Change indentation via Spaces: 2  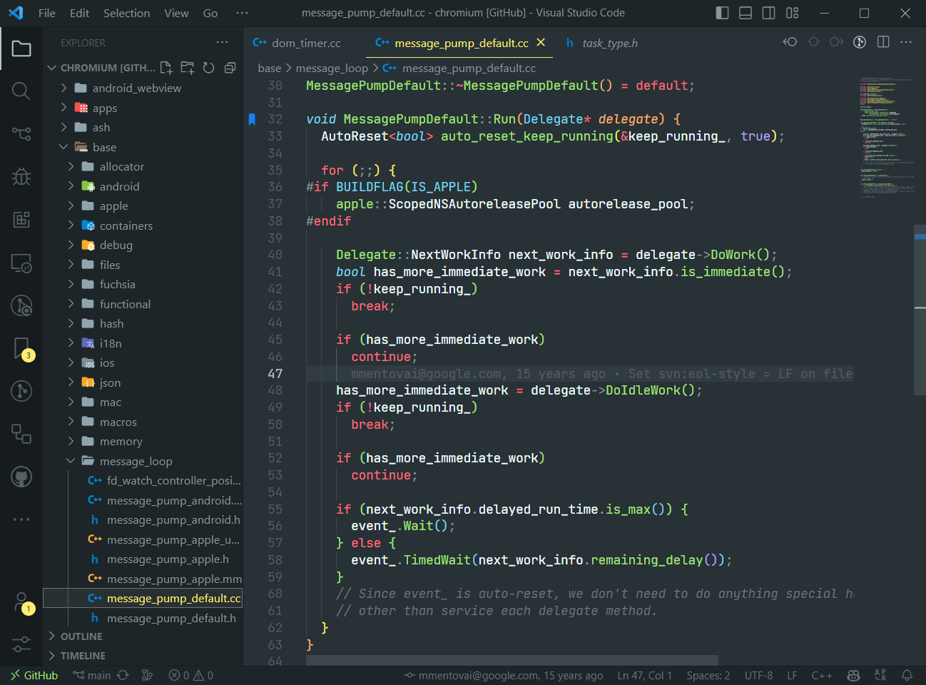click(x=708, y=675)
